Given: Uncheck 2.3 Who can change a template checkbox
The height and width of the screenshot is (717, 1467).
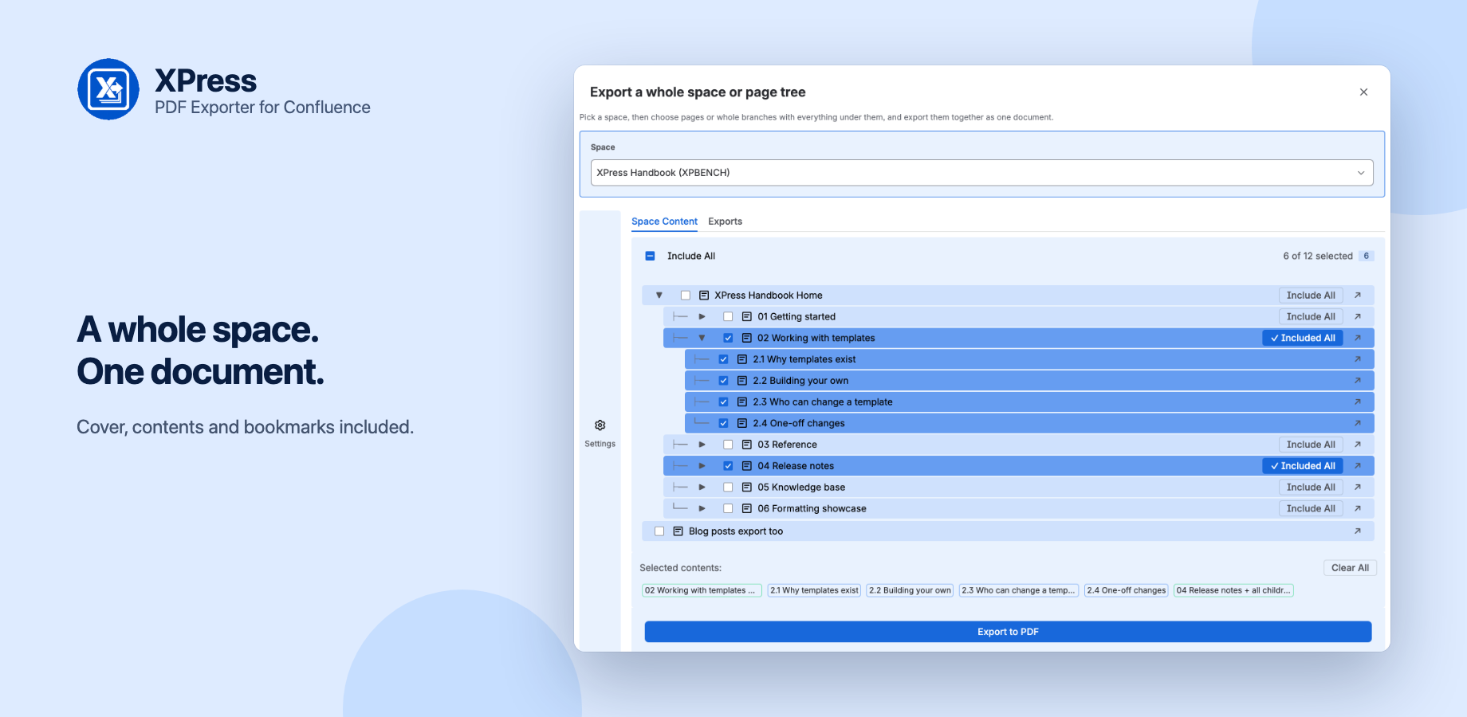Looking at the screenshot, I should pos(724,402).
